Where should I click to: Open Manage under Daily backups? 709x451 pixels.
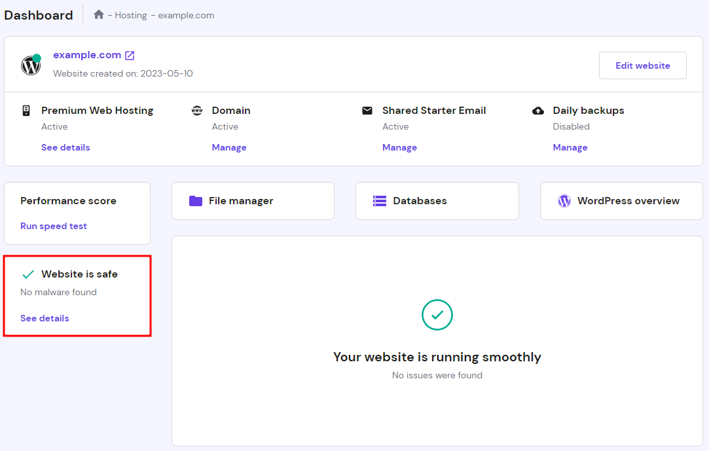pyautogui.click(x=570, y=147)
